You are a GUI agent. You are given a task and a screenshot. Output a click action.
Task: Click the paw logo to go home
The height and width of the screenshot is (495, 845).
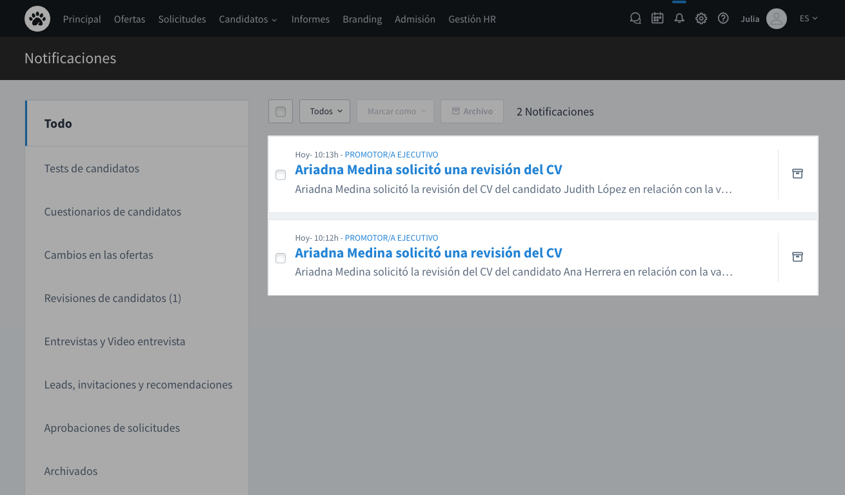point(37,19)
